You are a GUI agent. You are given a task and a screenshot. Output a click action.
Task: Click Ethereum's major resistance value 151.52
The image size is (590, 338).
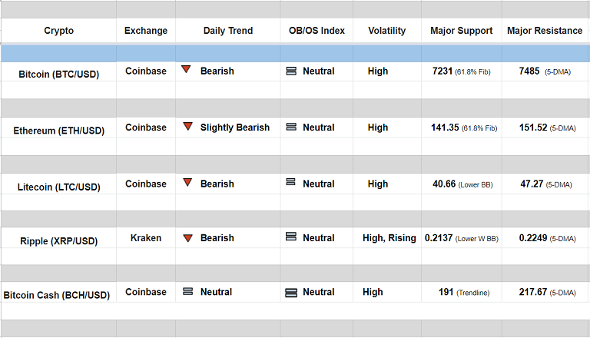[532, 128]
